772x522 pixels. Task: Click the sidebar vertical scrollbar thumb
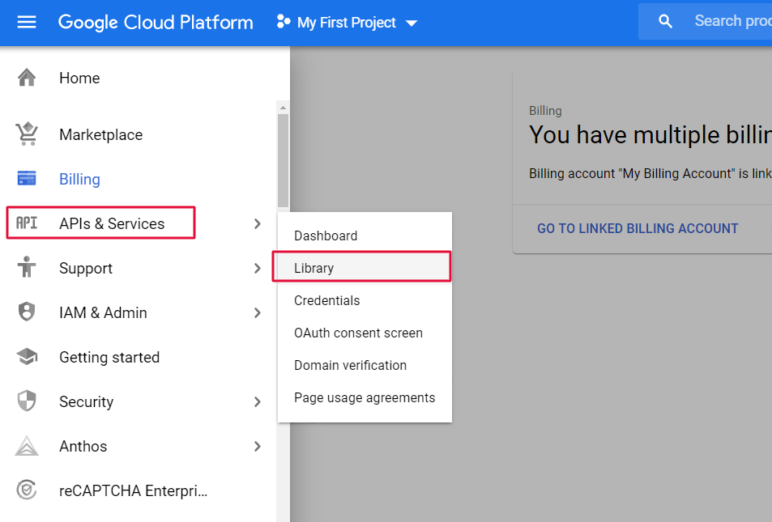pyautogui.click(x=283, y=160)
